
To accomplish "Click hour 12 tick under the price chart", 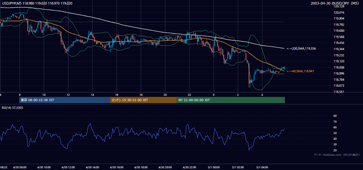I will pos(68,95).
